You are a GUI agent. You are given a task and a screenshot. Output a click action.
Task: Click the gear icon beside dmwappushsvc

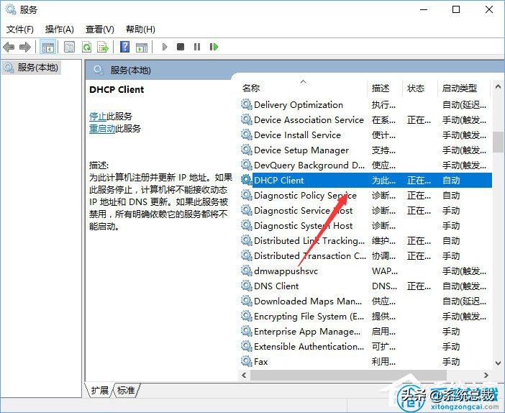click(x=246, y=271)
